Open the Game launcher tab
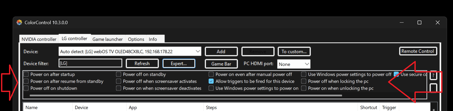 pos(107,39)
